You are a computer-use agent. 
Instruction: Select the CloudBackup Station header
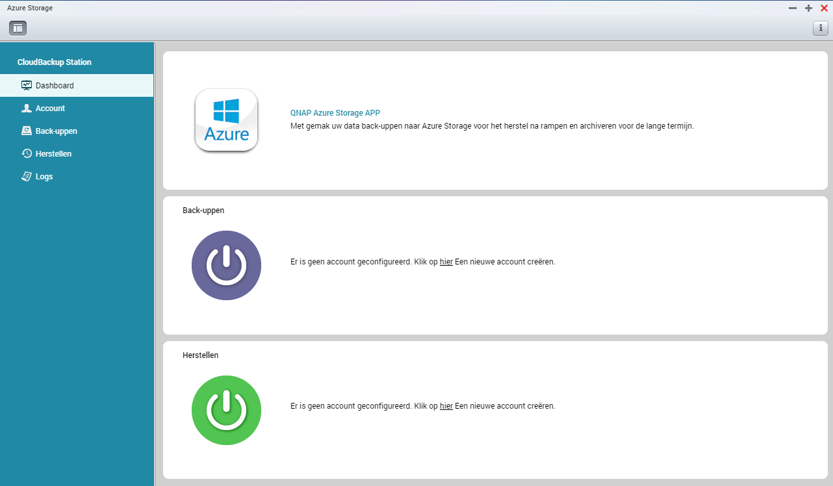(x=54, y=62)
